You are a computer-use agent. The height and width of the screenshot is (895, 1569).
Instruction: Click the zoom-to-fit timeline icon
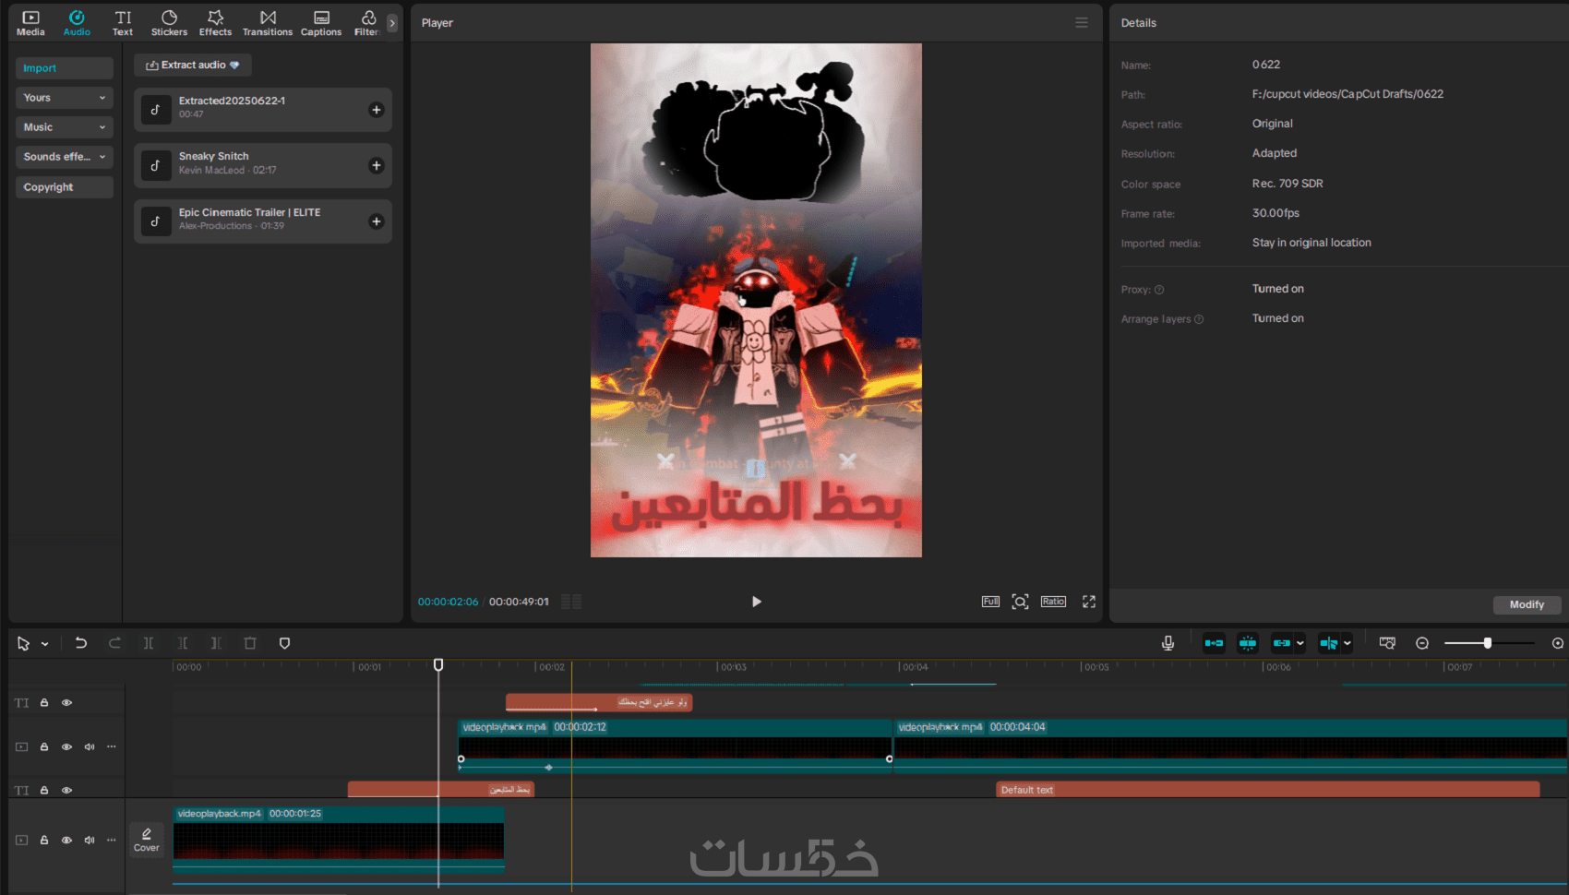coord(1558,643)
